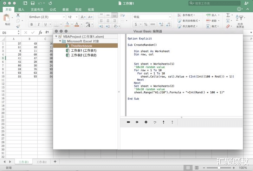Screen dimensions: 253x171
Task: Adjust the zoom slider handle
Action: (219, 168)
